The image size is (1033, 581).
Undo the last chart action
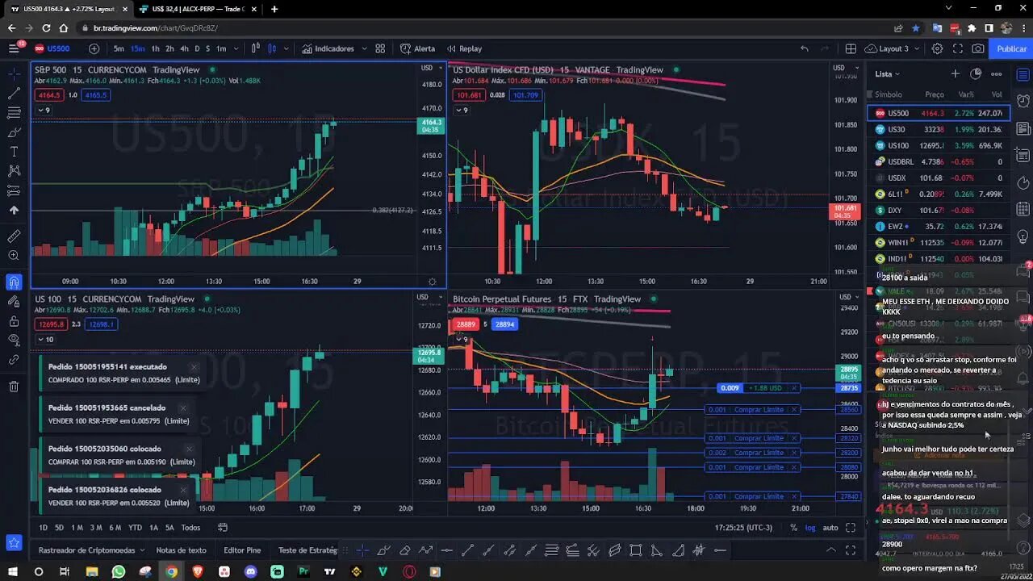tap(805, 48)
